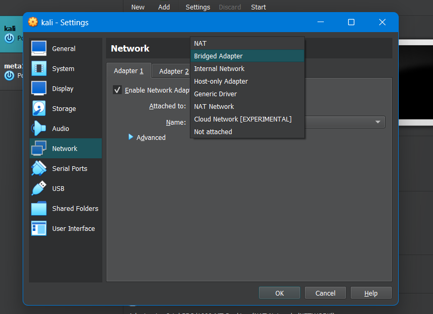Select the Shared Folders category label
Viewport: 433px width, 314px height.
(x=75, y=208)
